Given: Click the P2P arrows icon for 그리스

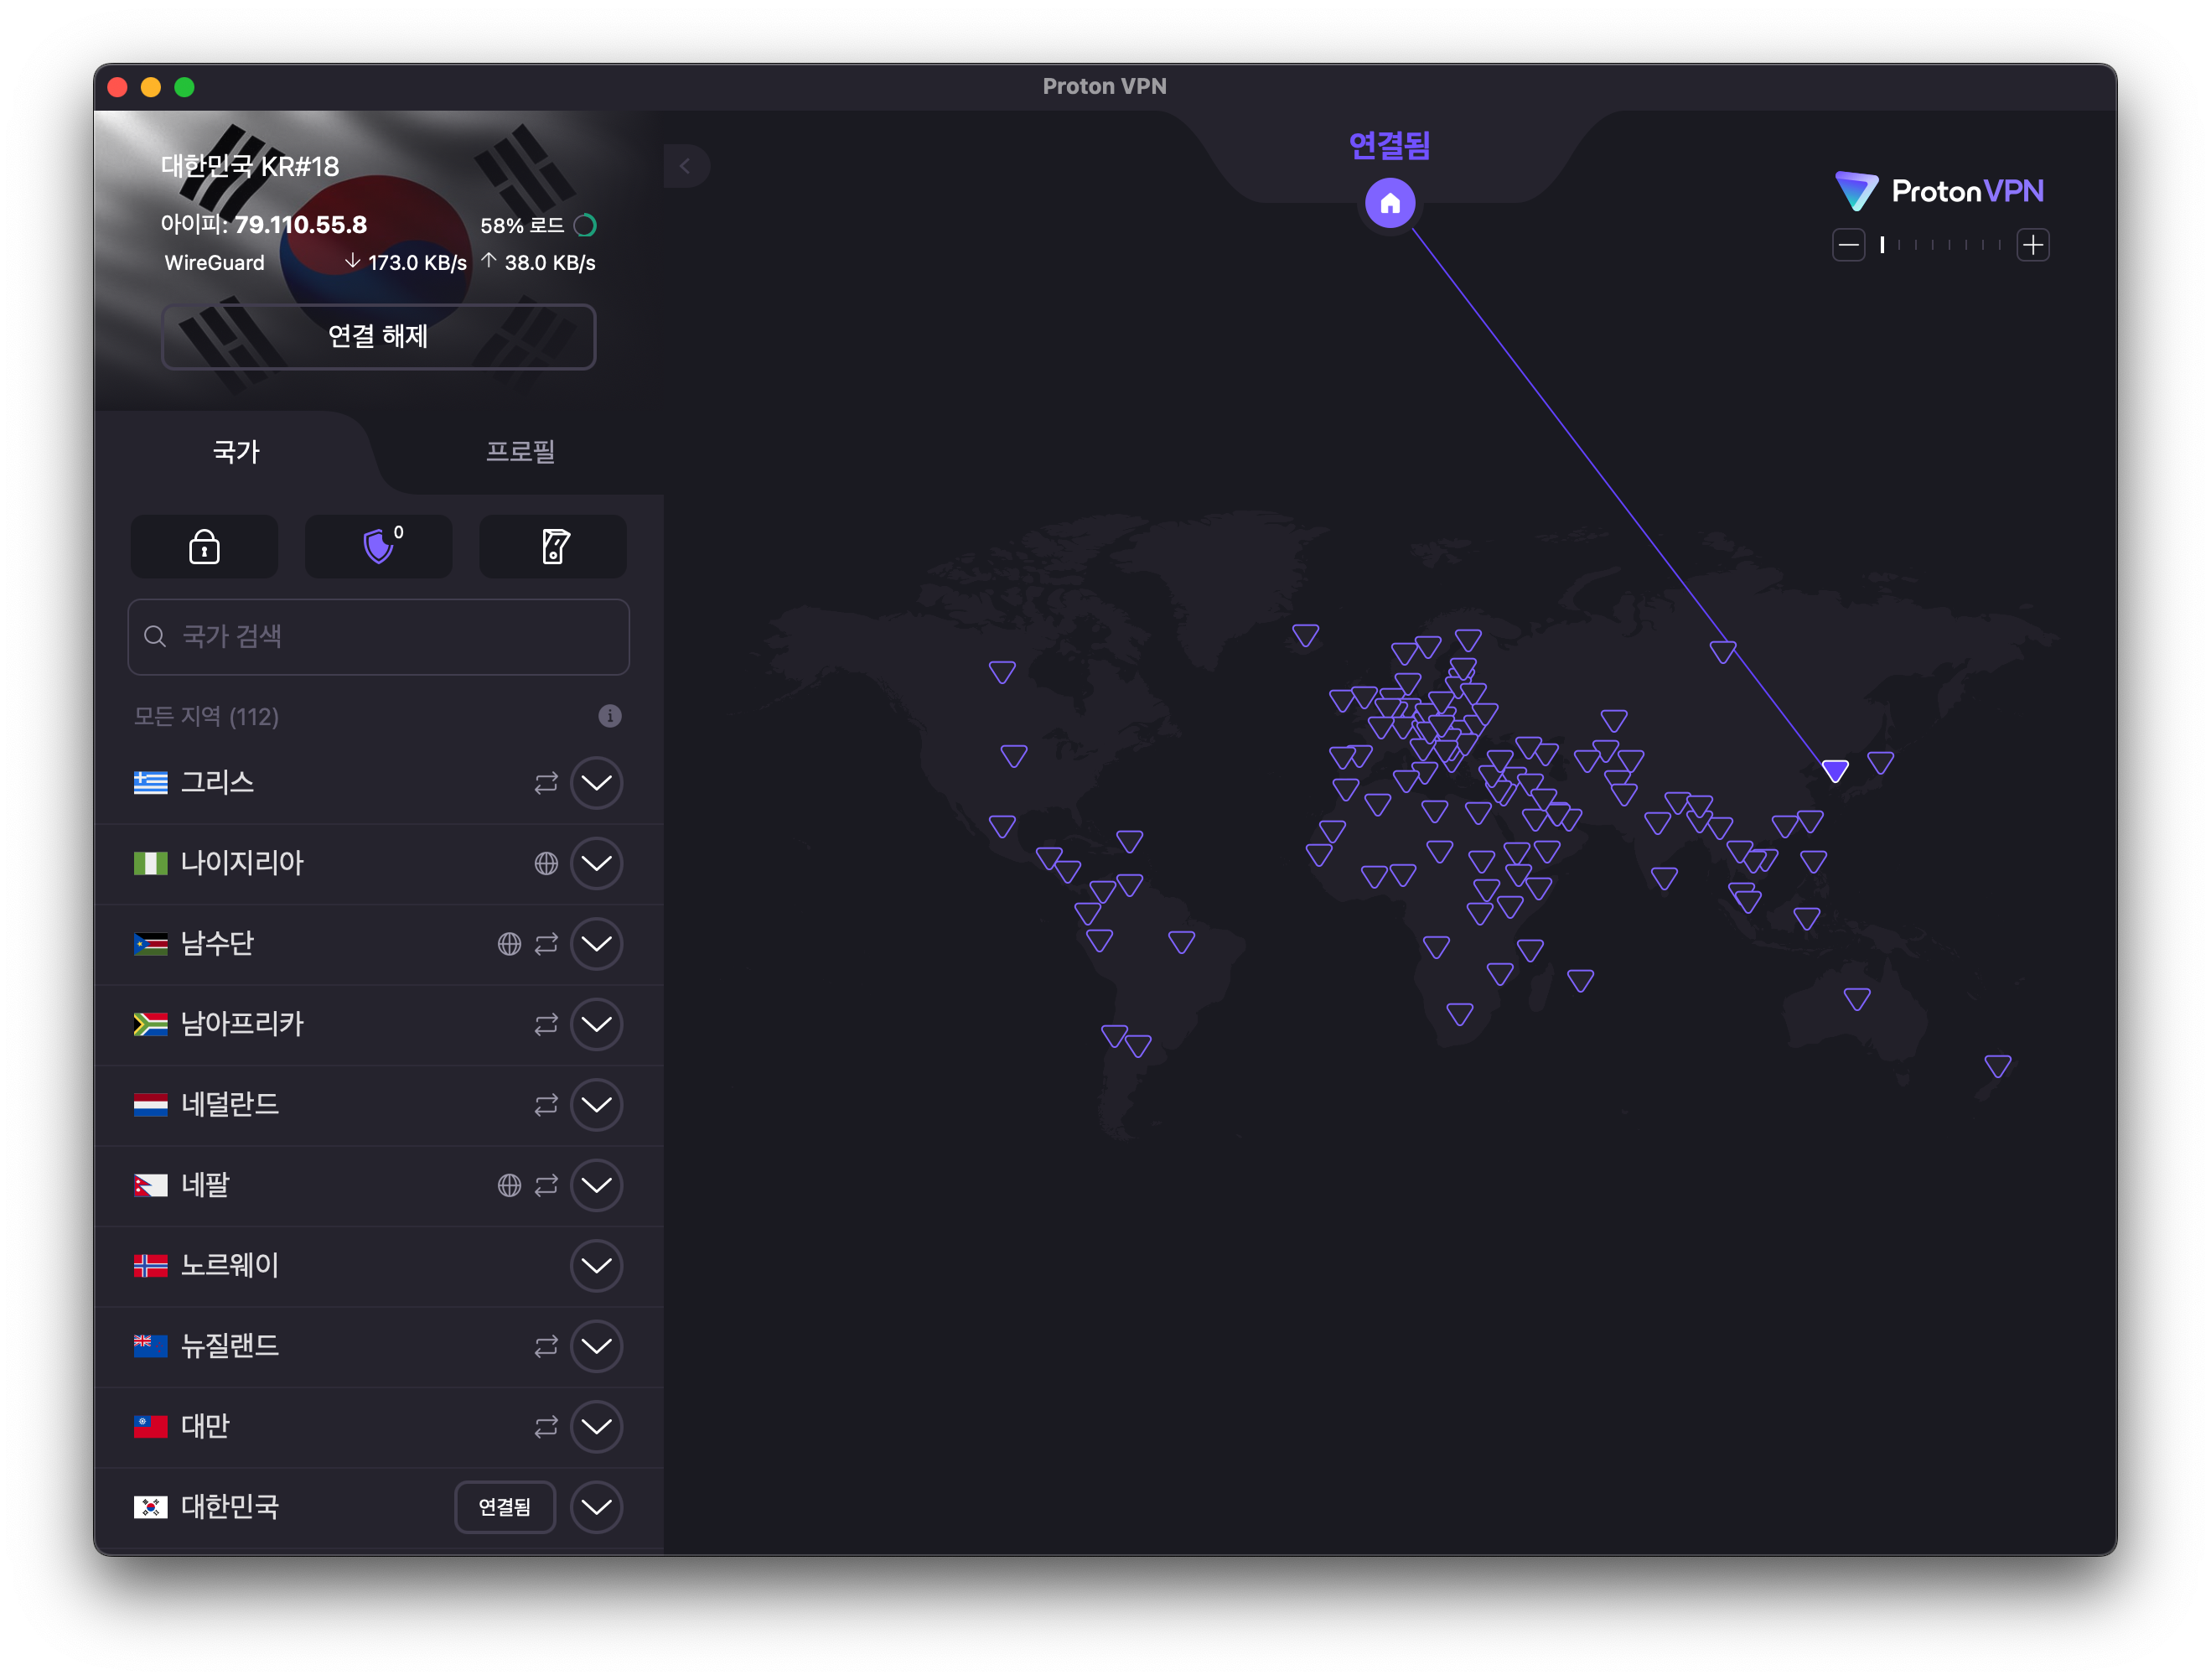Looking at the screenshot, I should point(546,783).
